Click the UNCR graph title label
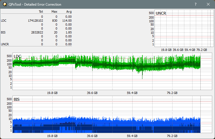This screenshot has height=139, width=215. 161,13
